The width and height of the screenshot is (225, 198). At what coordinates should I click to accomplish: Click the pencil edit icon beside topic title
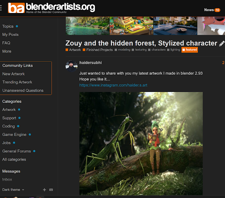[x=222, y=44]
